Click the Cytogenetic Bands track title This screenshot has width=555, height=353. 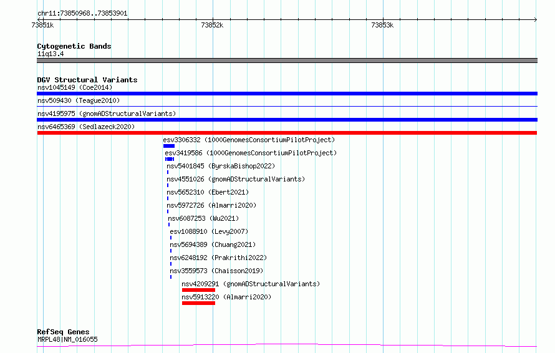[x=74, y=46]
